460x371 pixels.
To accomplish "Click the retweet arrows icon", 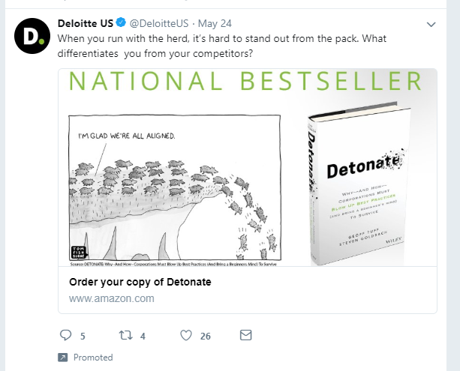I will coord(125,336).
